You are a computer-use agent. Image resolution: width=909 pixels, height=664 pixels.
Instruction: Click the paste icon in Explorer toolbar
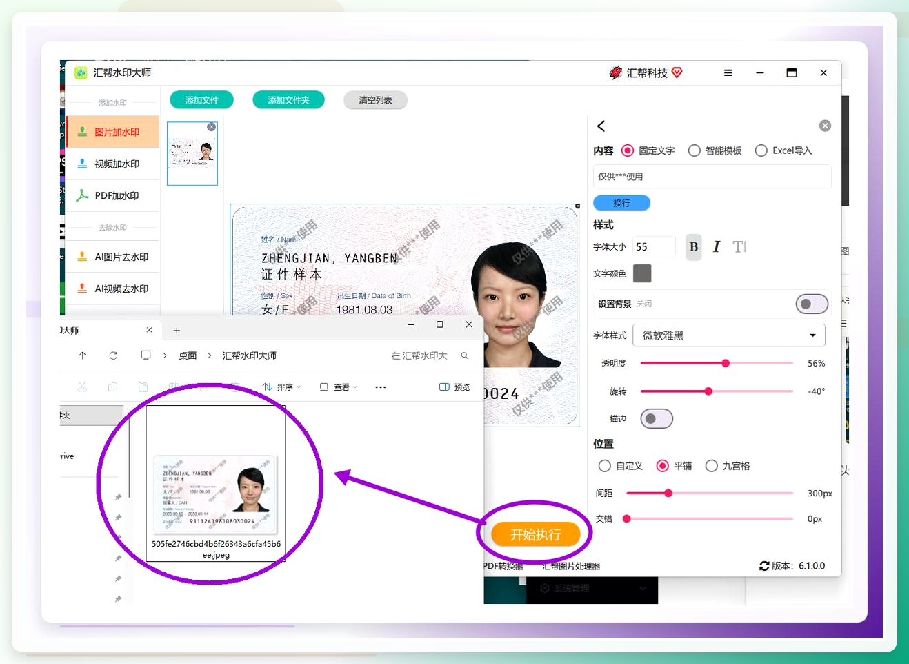point(143,387)
